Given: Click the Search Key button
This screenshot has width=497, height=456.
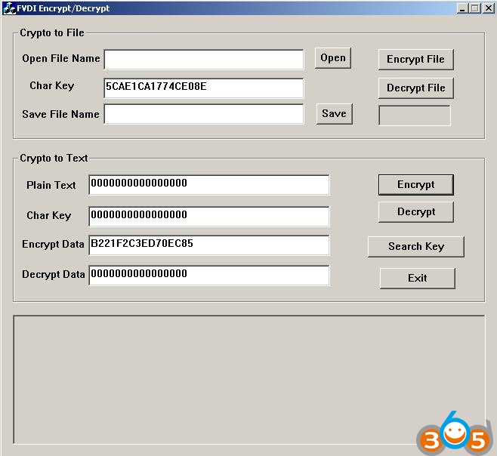Looking at the screenshot, I should point(416,247).
